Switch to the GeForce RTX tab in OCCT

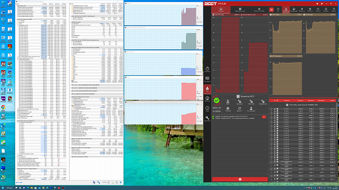click(259, 10)
